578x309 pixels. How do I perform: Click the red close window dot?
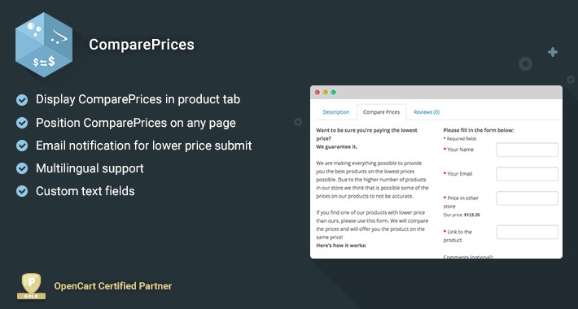(317, 93)
